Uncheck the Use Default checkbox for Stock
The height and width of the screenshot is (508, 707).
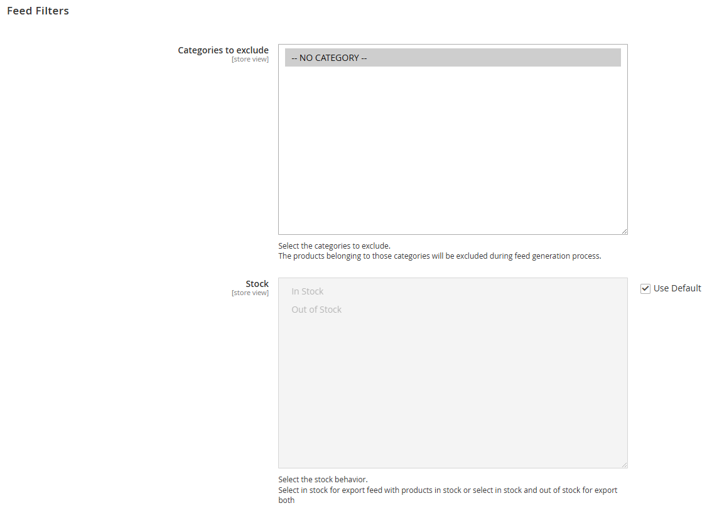(645, 288)
